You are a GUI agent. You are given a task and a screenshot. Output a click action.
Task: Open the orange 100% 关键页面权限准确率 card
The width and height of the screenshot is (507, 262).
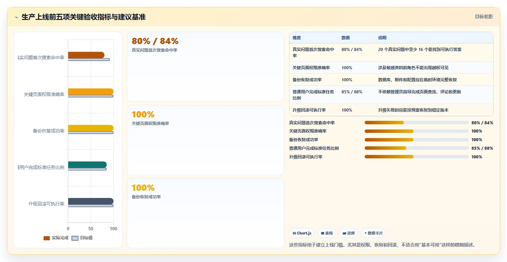point(205,140)
